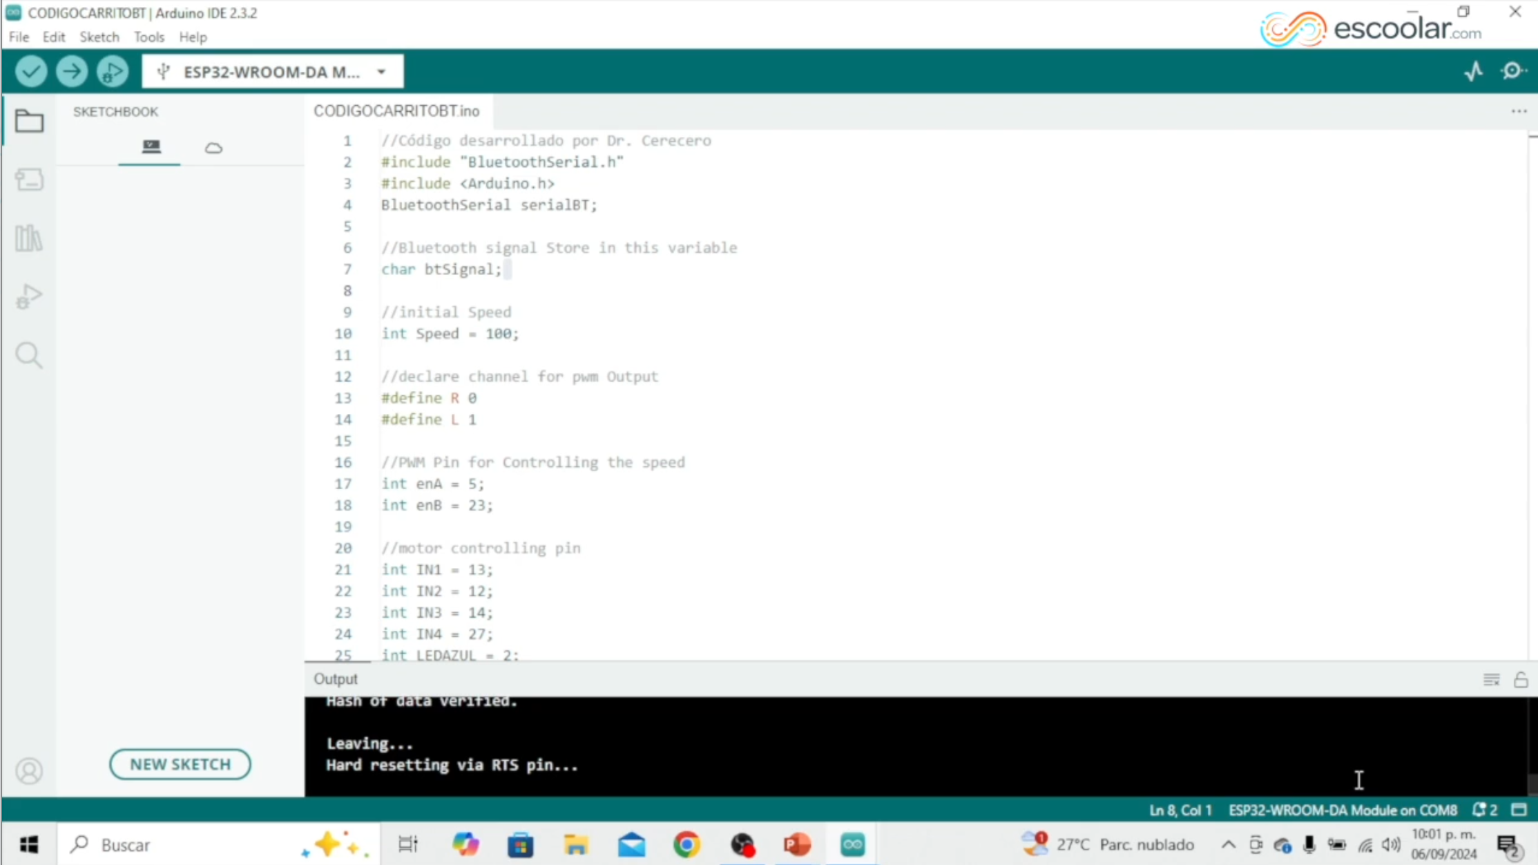This screenshot has height=865, width=1538.
Task: Toggle output lock scroll icon
Action: point(1521,679)
